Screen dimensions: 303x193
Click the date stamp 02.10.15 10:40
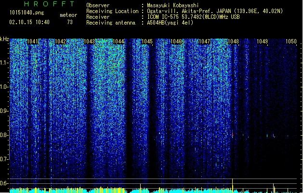(29, 22)
